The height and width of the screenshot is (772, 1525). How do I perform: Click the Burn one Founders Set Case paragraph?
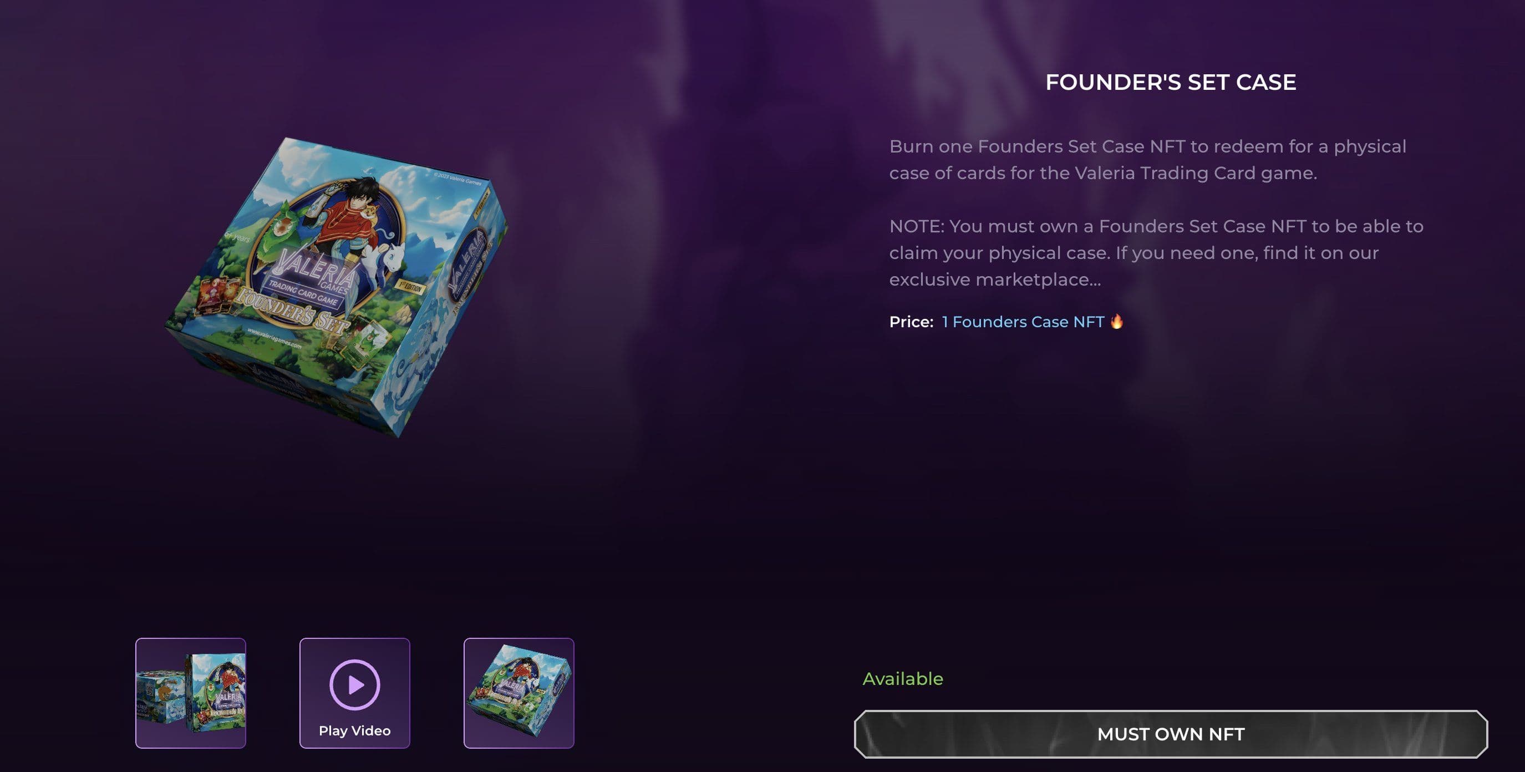pos(1147,159)
